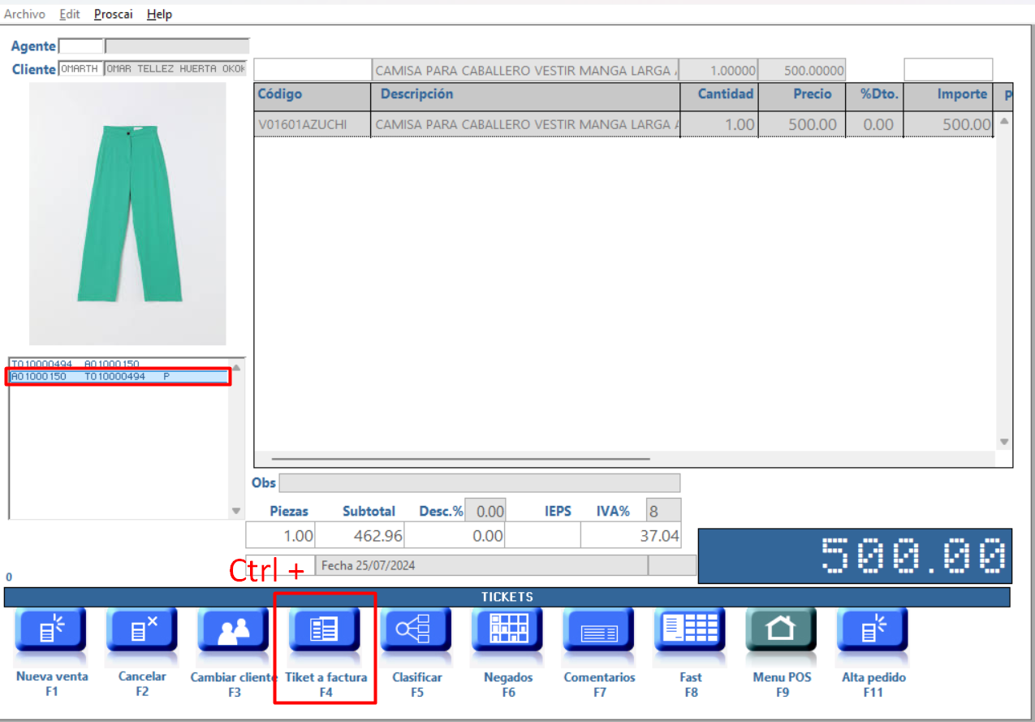Open the Clasificar F5 icon
Viewport: 1035px width, 722px height.
point(416,631)
